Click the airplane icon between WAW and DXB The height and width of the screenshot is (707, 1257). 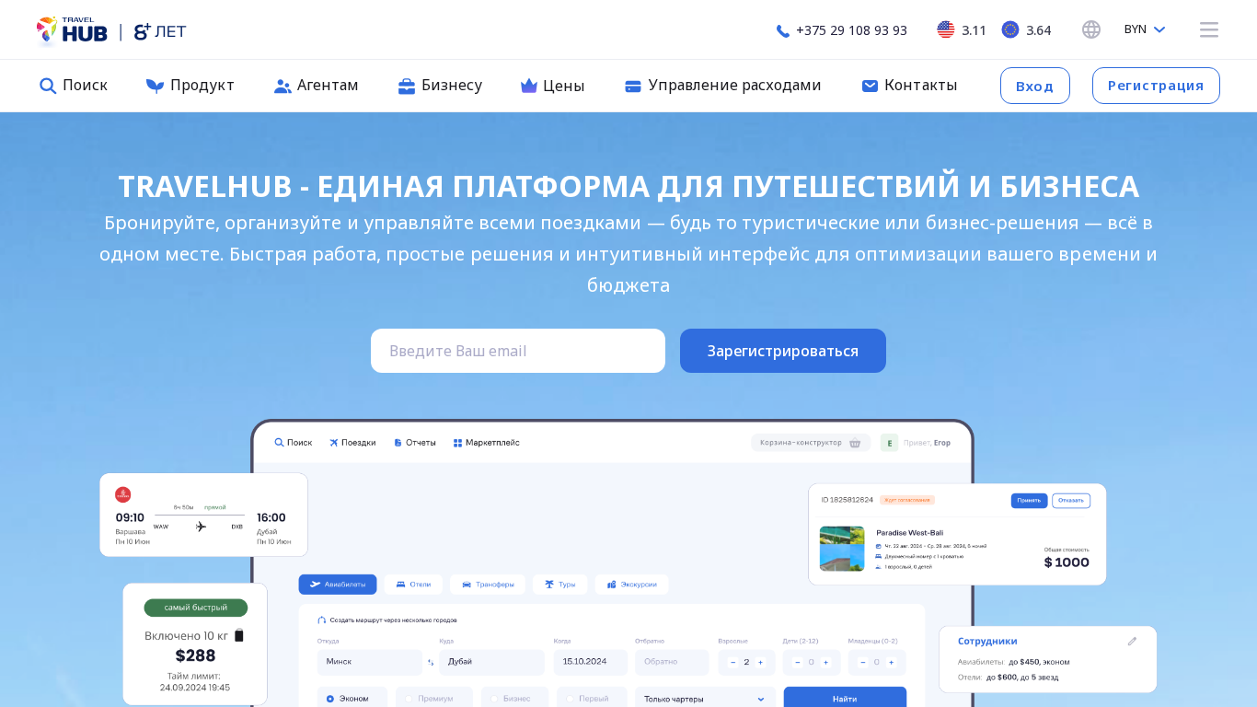[201, 527]
